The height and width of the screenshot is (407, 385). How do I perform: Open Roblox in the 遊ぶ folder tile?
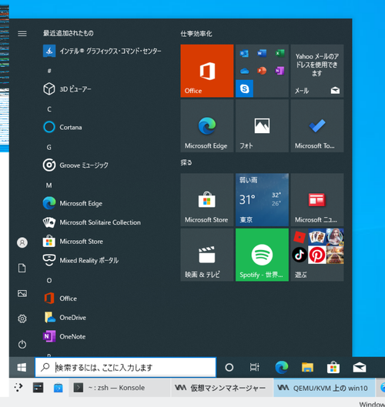pos(300,237)
